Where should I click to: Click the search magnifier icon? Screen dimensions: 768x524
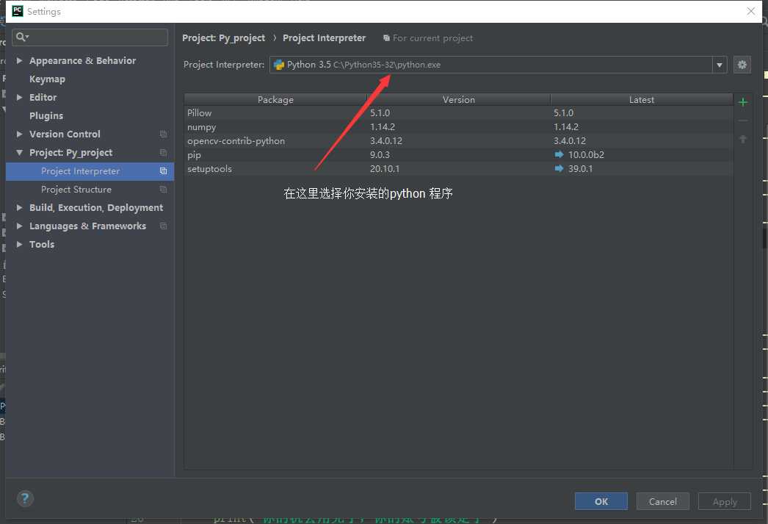pyautogui.click(x=21, y=37)
